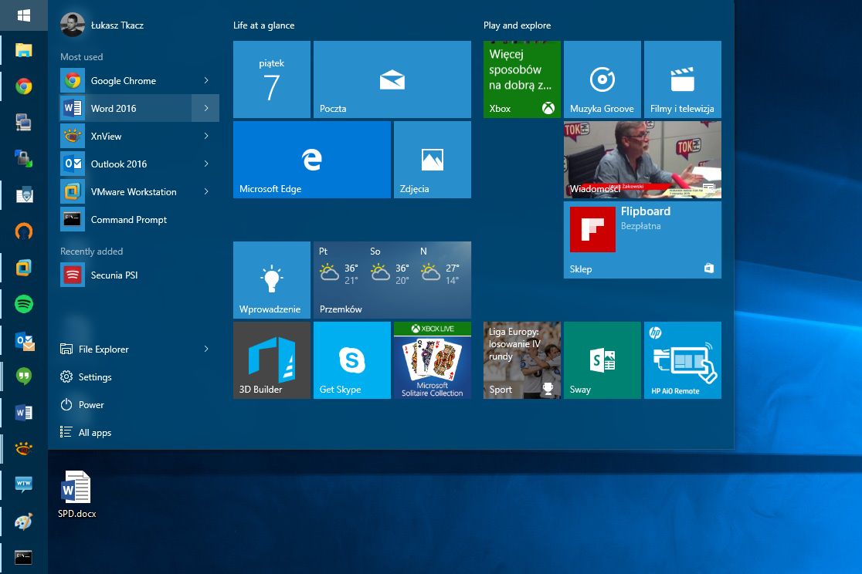Viewport: 862px width, 574px height.
Task: Open the Get Skype tile
Action: [352, 360]
